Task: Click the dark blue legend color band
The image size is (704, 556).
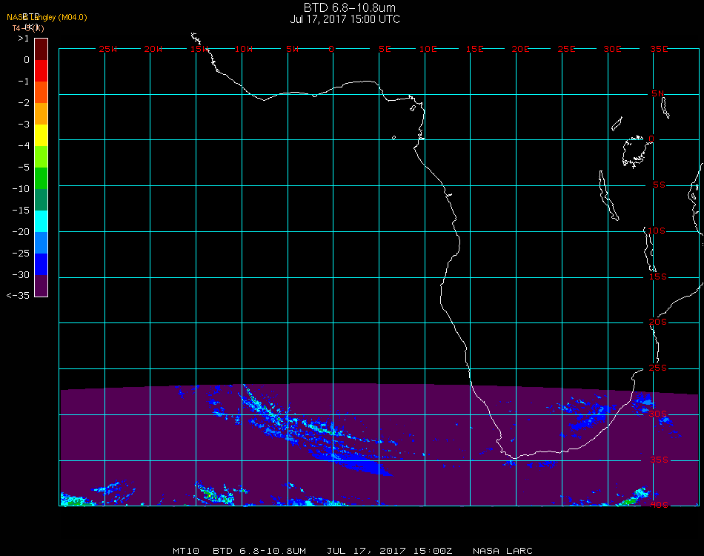Action: pyautogui.click(x=41, y=264)
